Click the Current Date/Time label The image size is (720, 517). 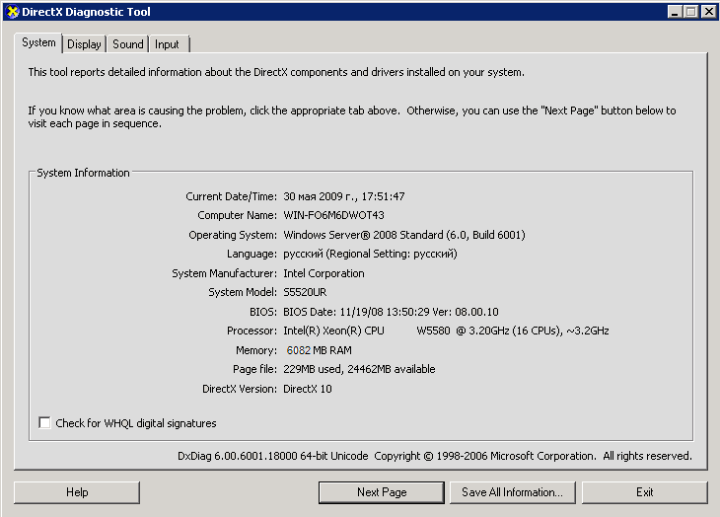pyautogui.click(x=232, y=196)
